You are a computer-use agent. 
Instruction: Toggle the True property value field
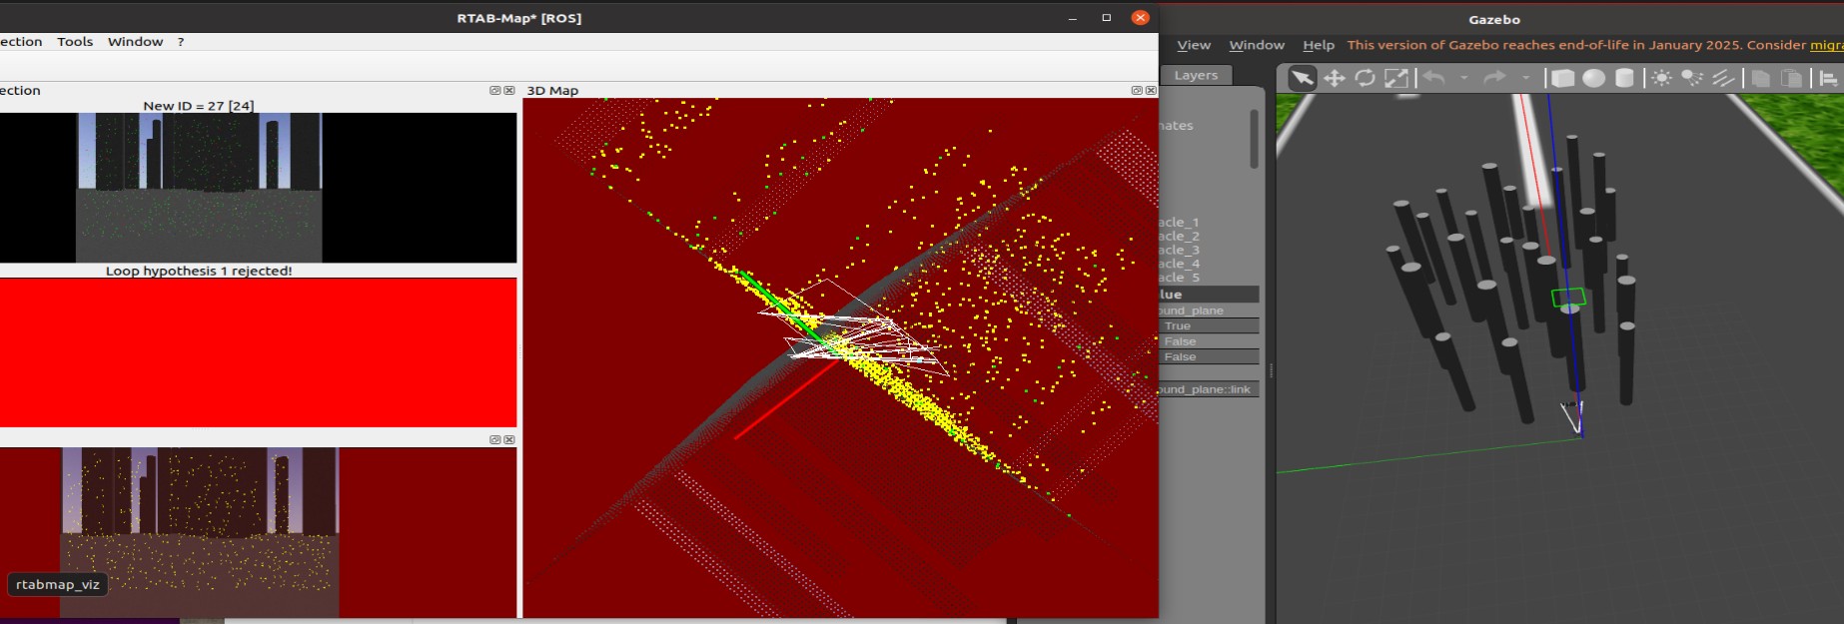click(1208, 326)
